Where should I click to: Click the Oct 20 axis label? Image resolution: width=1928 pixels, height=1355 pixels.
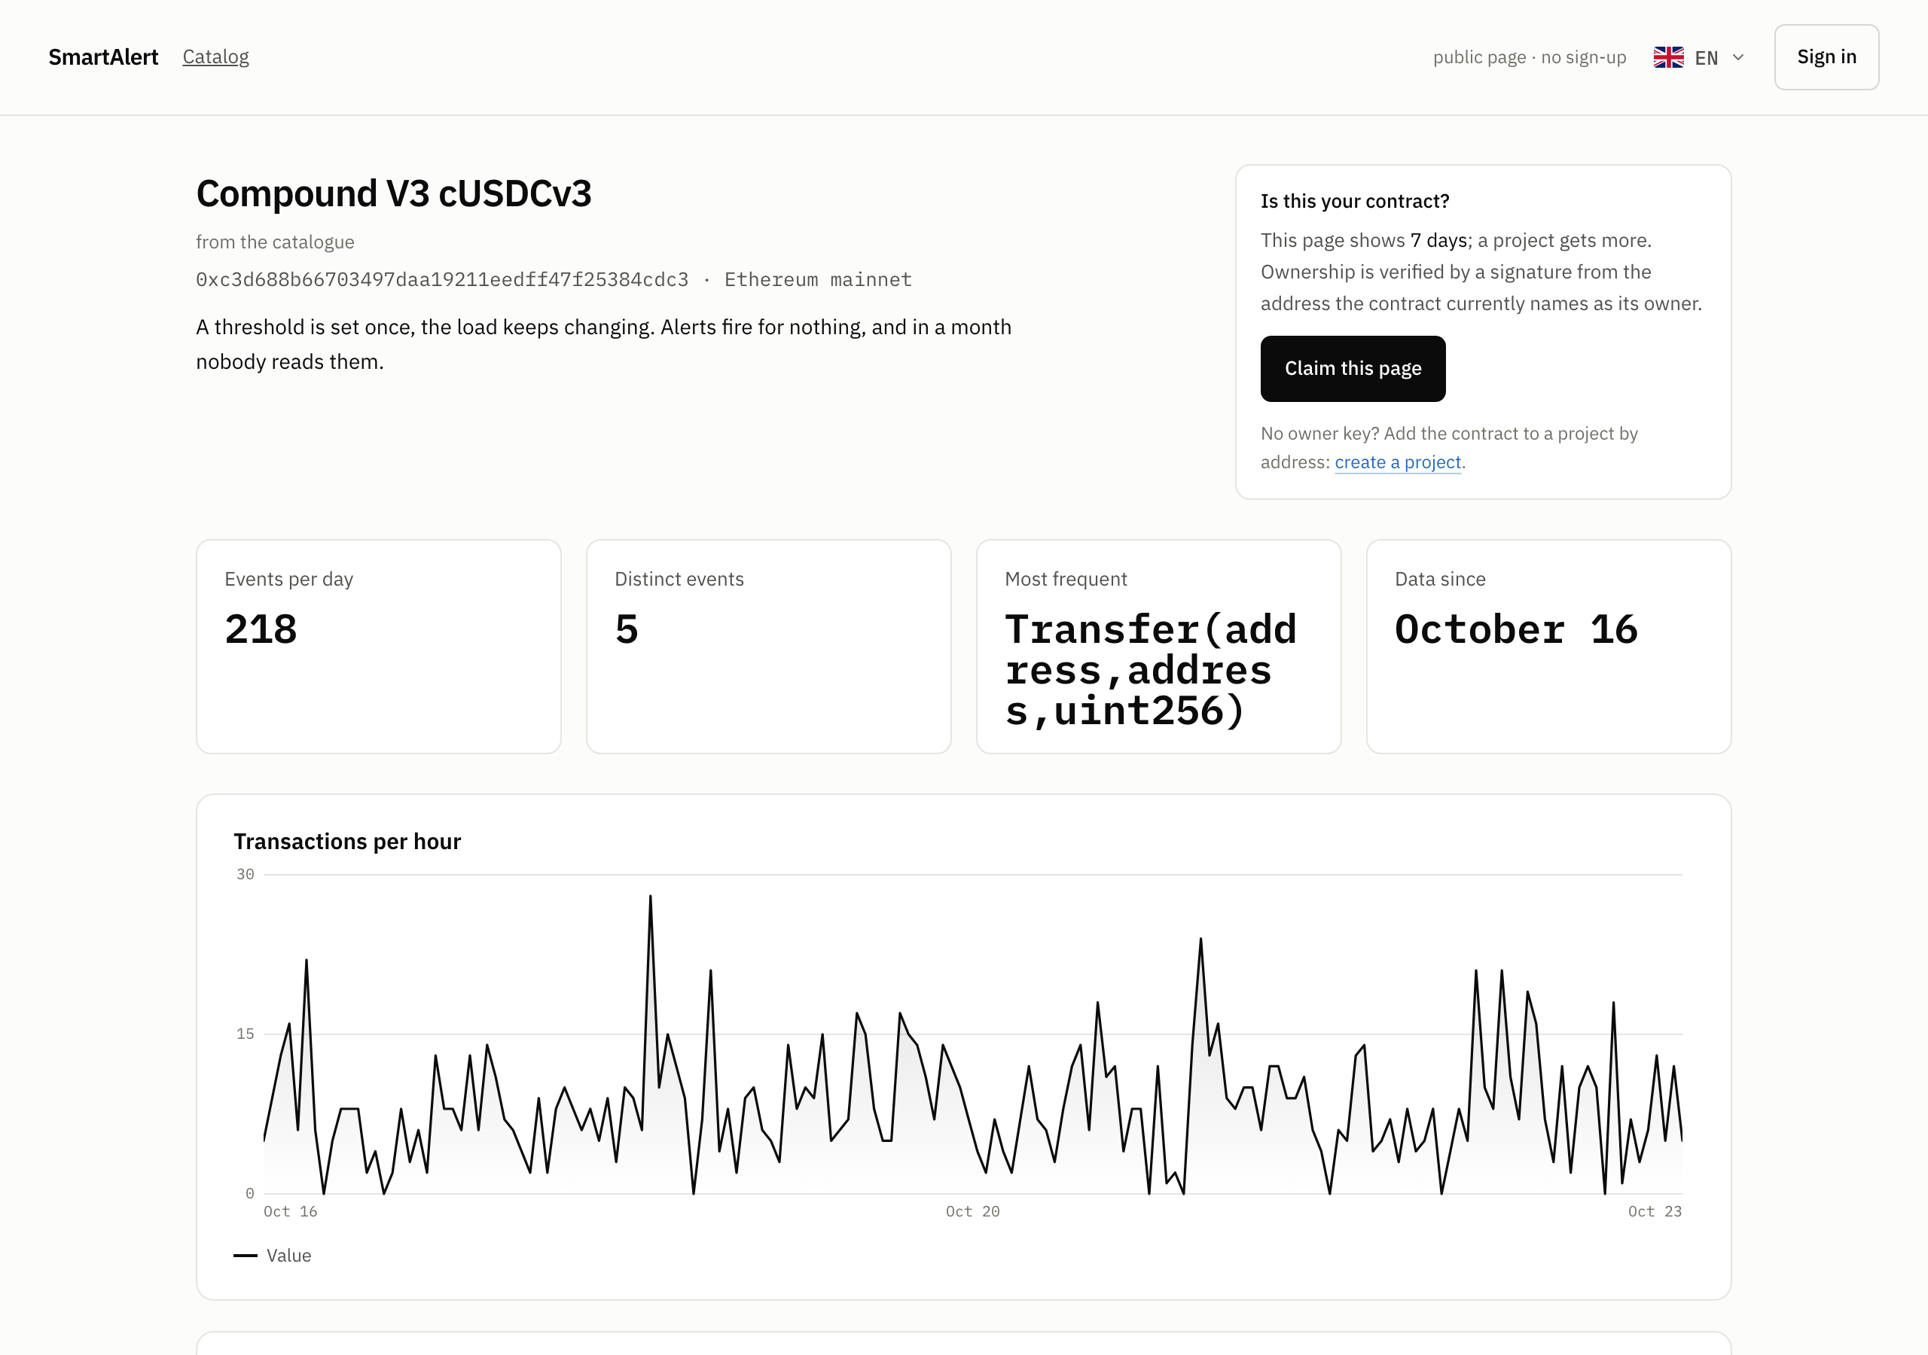click(972, 1211)
